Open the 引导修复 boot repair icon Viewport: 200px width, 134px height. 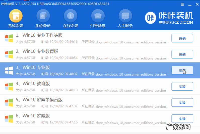pyautogui.click(x=98, y=16)
